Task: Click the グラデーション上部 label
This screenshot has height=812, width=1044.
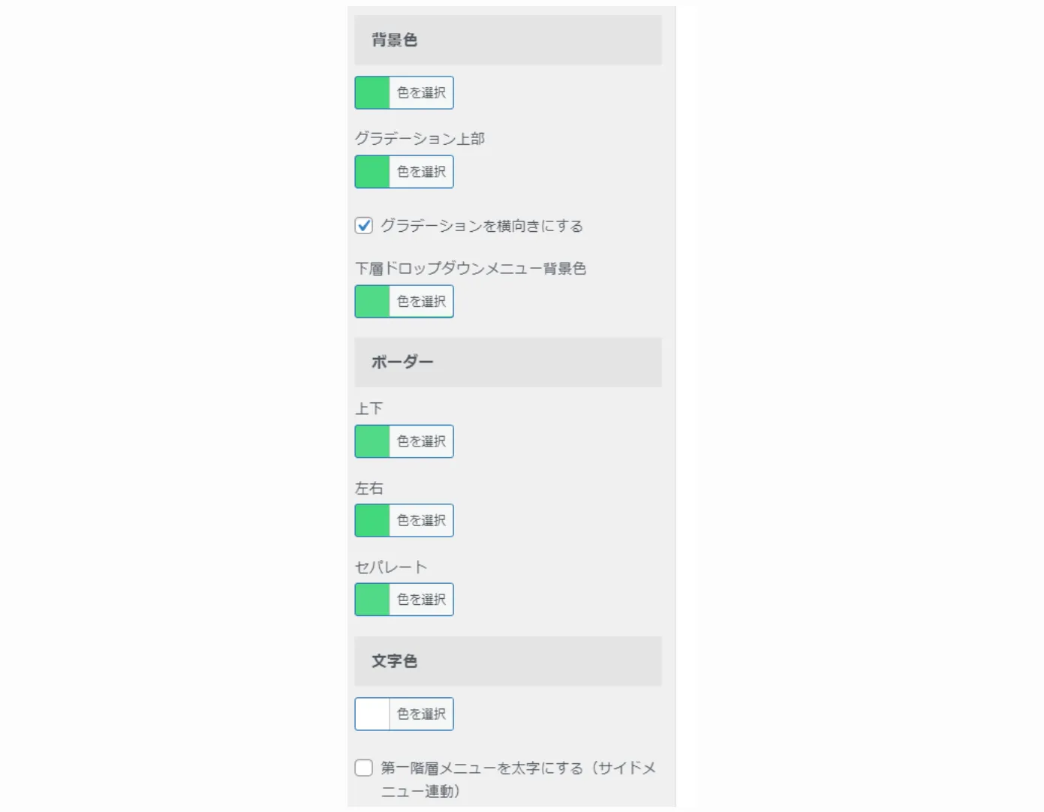Action: (x=420, y=138)
